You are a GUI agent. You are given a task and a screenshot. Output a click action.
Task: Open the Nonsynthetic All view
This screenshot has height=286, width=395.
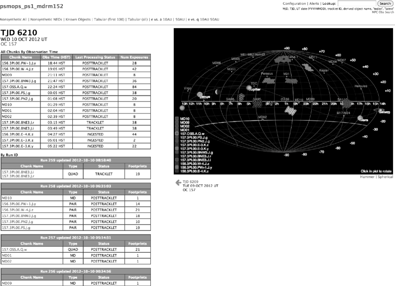pos(13,19)
